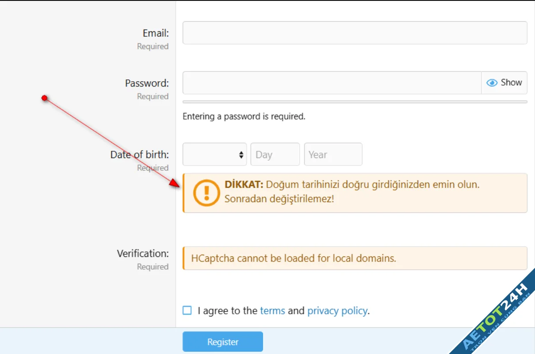Focus the Password input field
Viewport: 535px width, 354px height.
[332, 83]
